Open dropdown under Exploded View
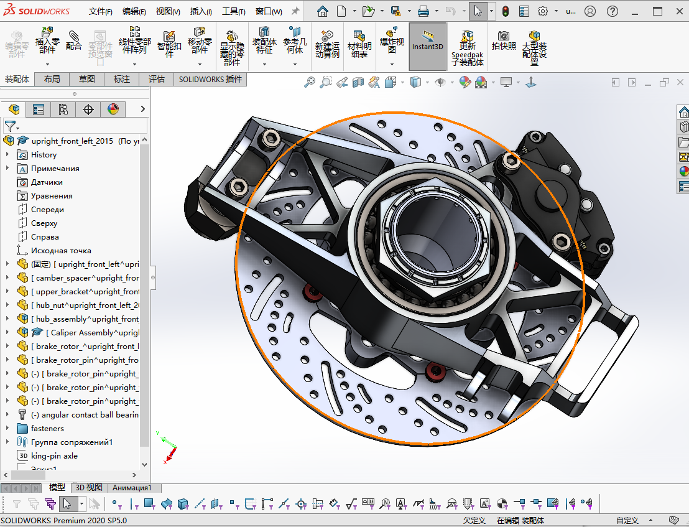Image resolution: width=689 pixels, height=527 pixels. [392, 64]
